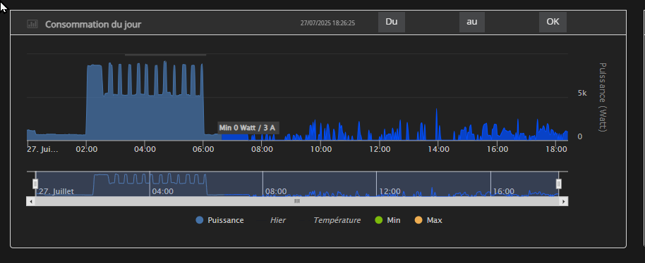Click the right navigator scrollbar arrow
Screen dimensions: 645x263
pyautogui.click(x=565, y=201)
